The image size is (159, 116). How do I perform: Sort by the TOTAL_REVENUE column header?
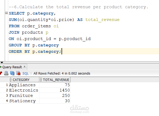click(x=56, y=80)
